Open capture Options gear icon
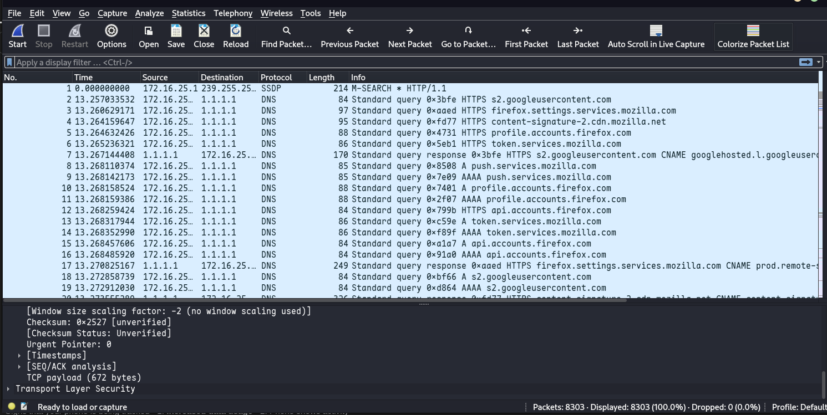The width and height of the screenshot is (827, 415). point(111,36)
